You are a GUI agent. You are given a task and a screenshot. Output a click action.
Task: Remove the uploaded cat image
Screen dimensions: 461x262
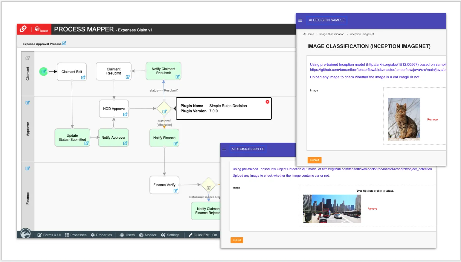pos(432,120)
